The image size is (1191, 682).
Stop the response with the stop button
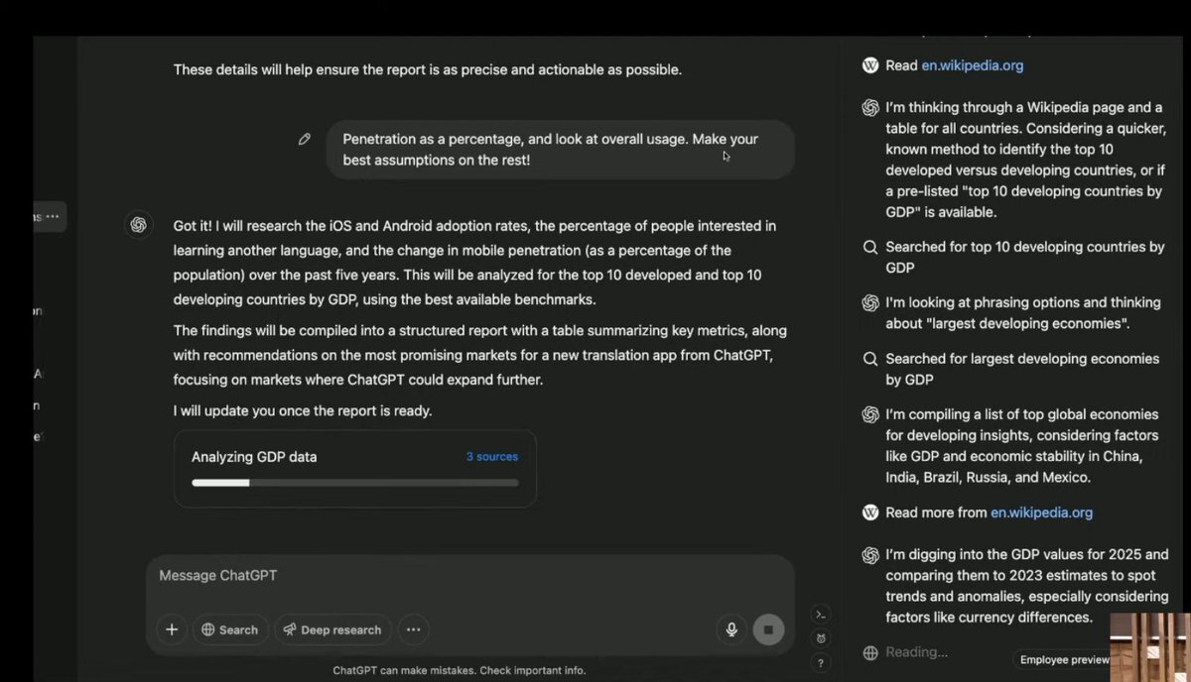click(768, 629)
